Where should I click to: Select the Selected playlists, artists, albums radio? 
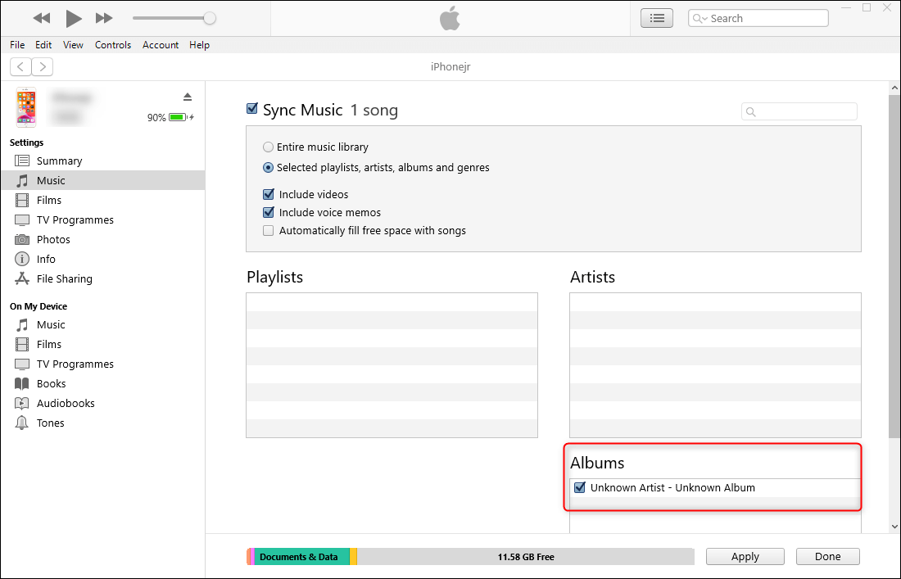click(x=268, y=168)
